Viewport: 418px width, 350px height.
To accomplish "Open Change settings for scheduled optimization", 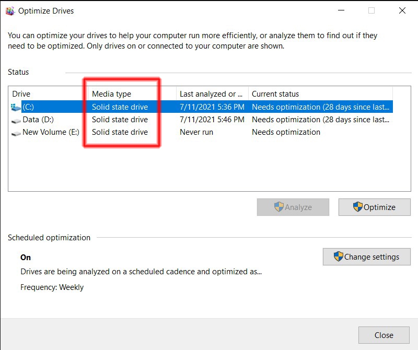I will (367, 256).
